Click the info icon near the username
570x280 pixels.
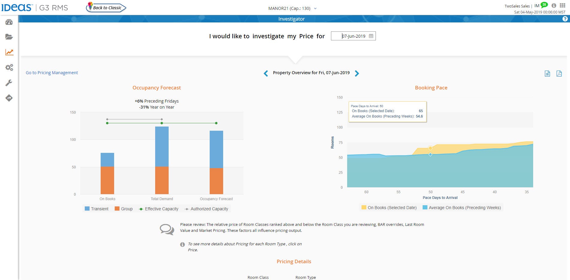click(554, 5)
